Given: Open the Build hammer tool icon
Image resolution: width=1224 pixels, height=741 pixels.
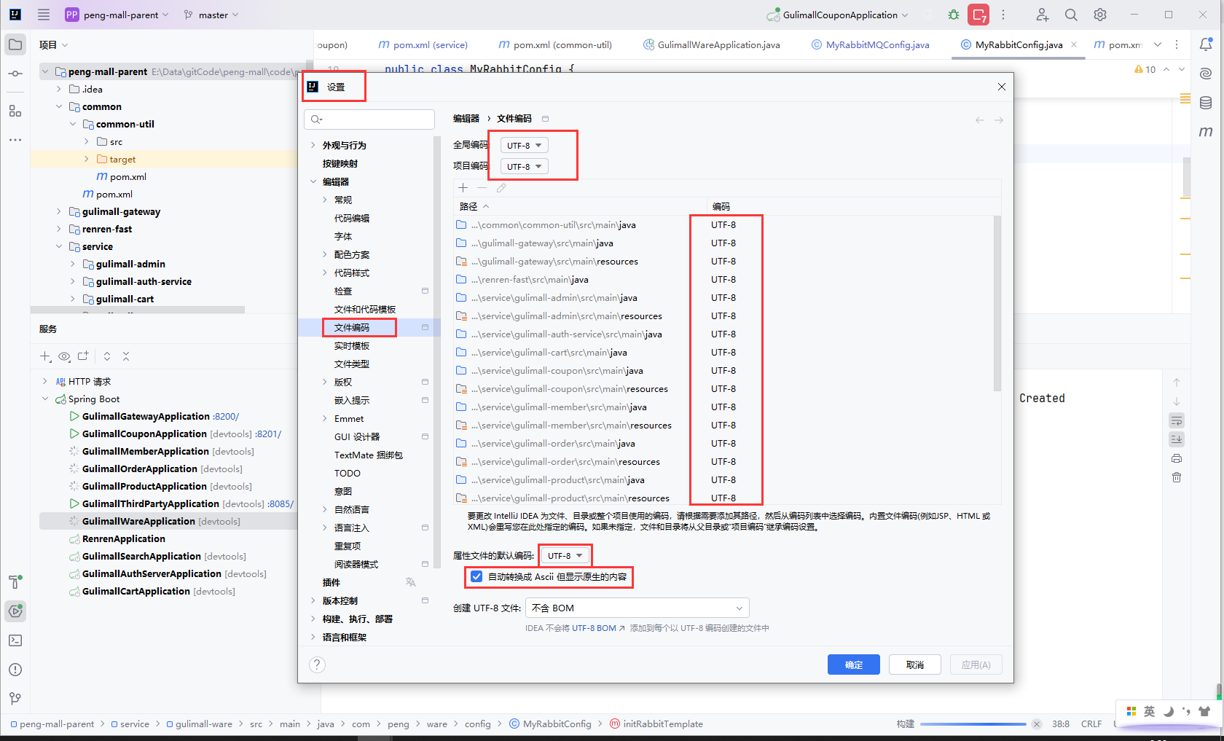Looking at the screenshot, I should tap(15, 581).
